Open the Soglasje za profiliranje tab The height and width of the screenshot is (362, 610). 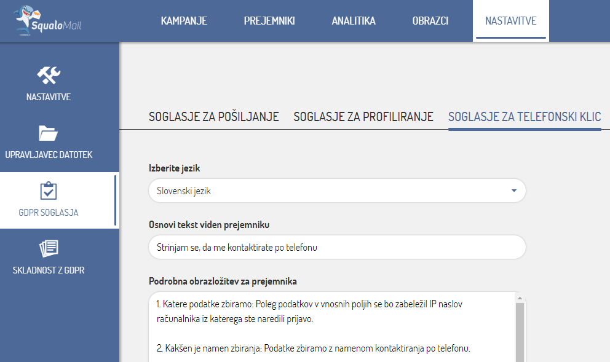pos(363,117)
